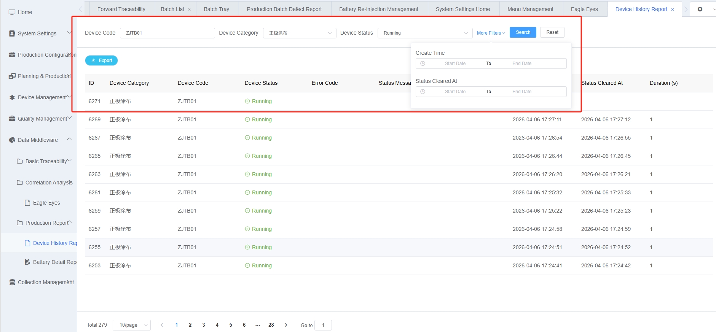This screenshot has width=716, height=332.
Task: Open the Device Management gear icon
Action: 12,97
